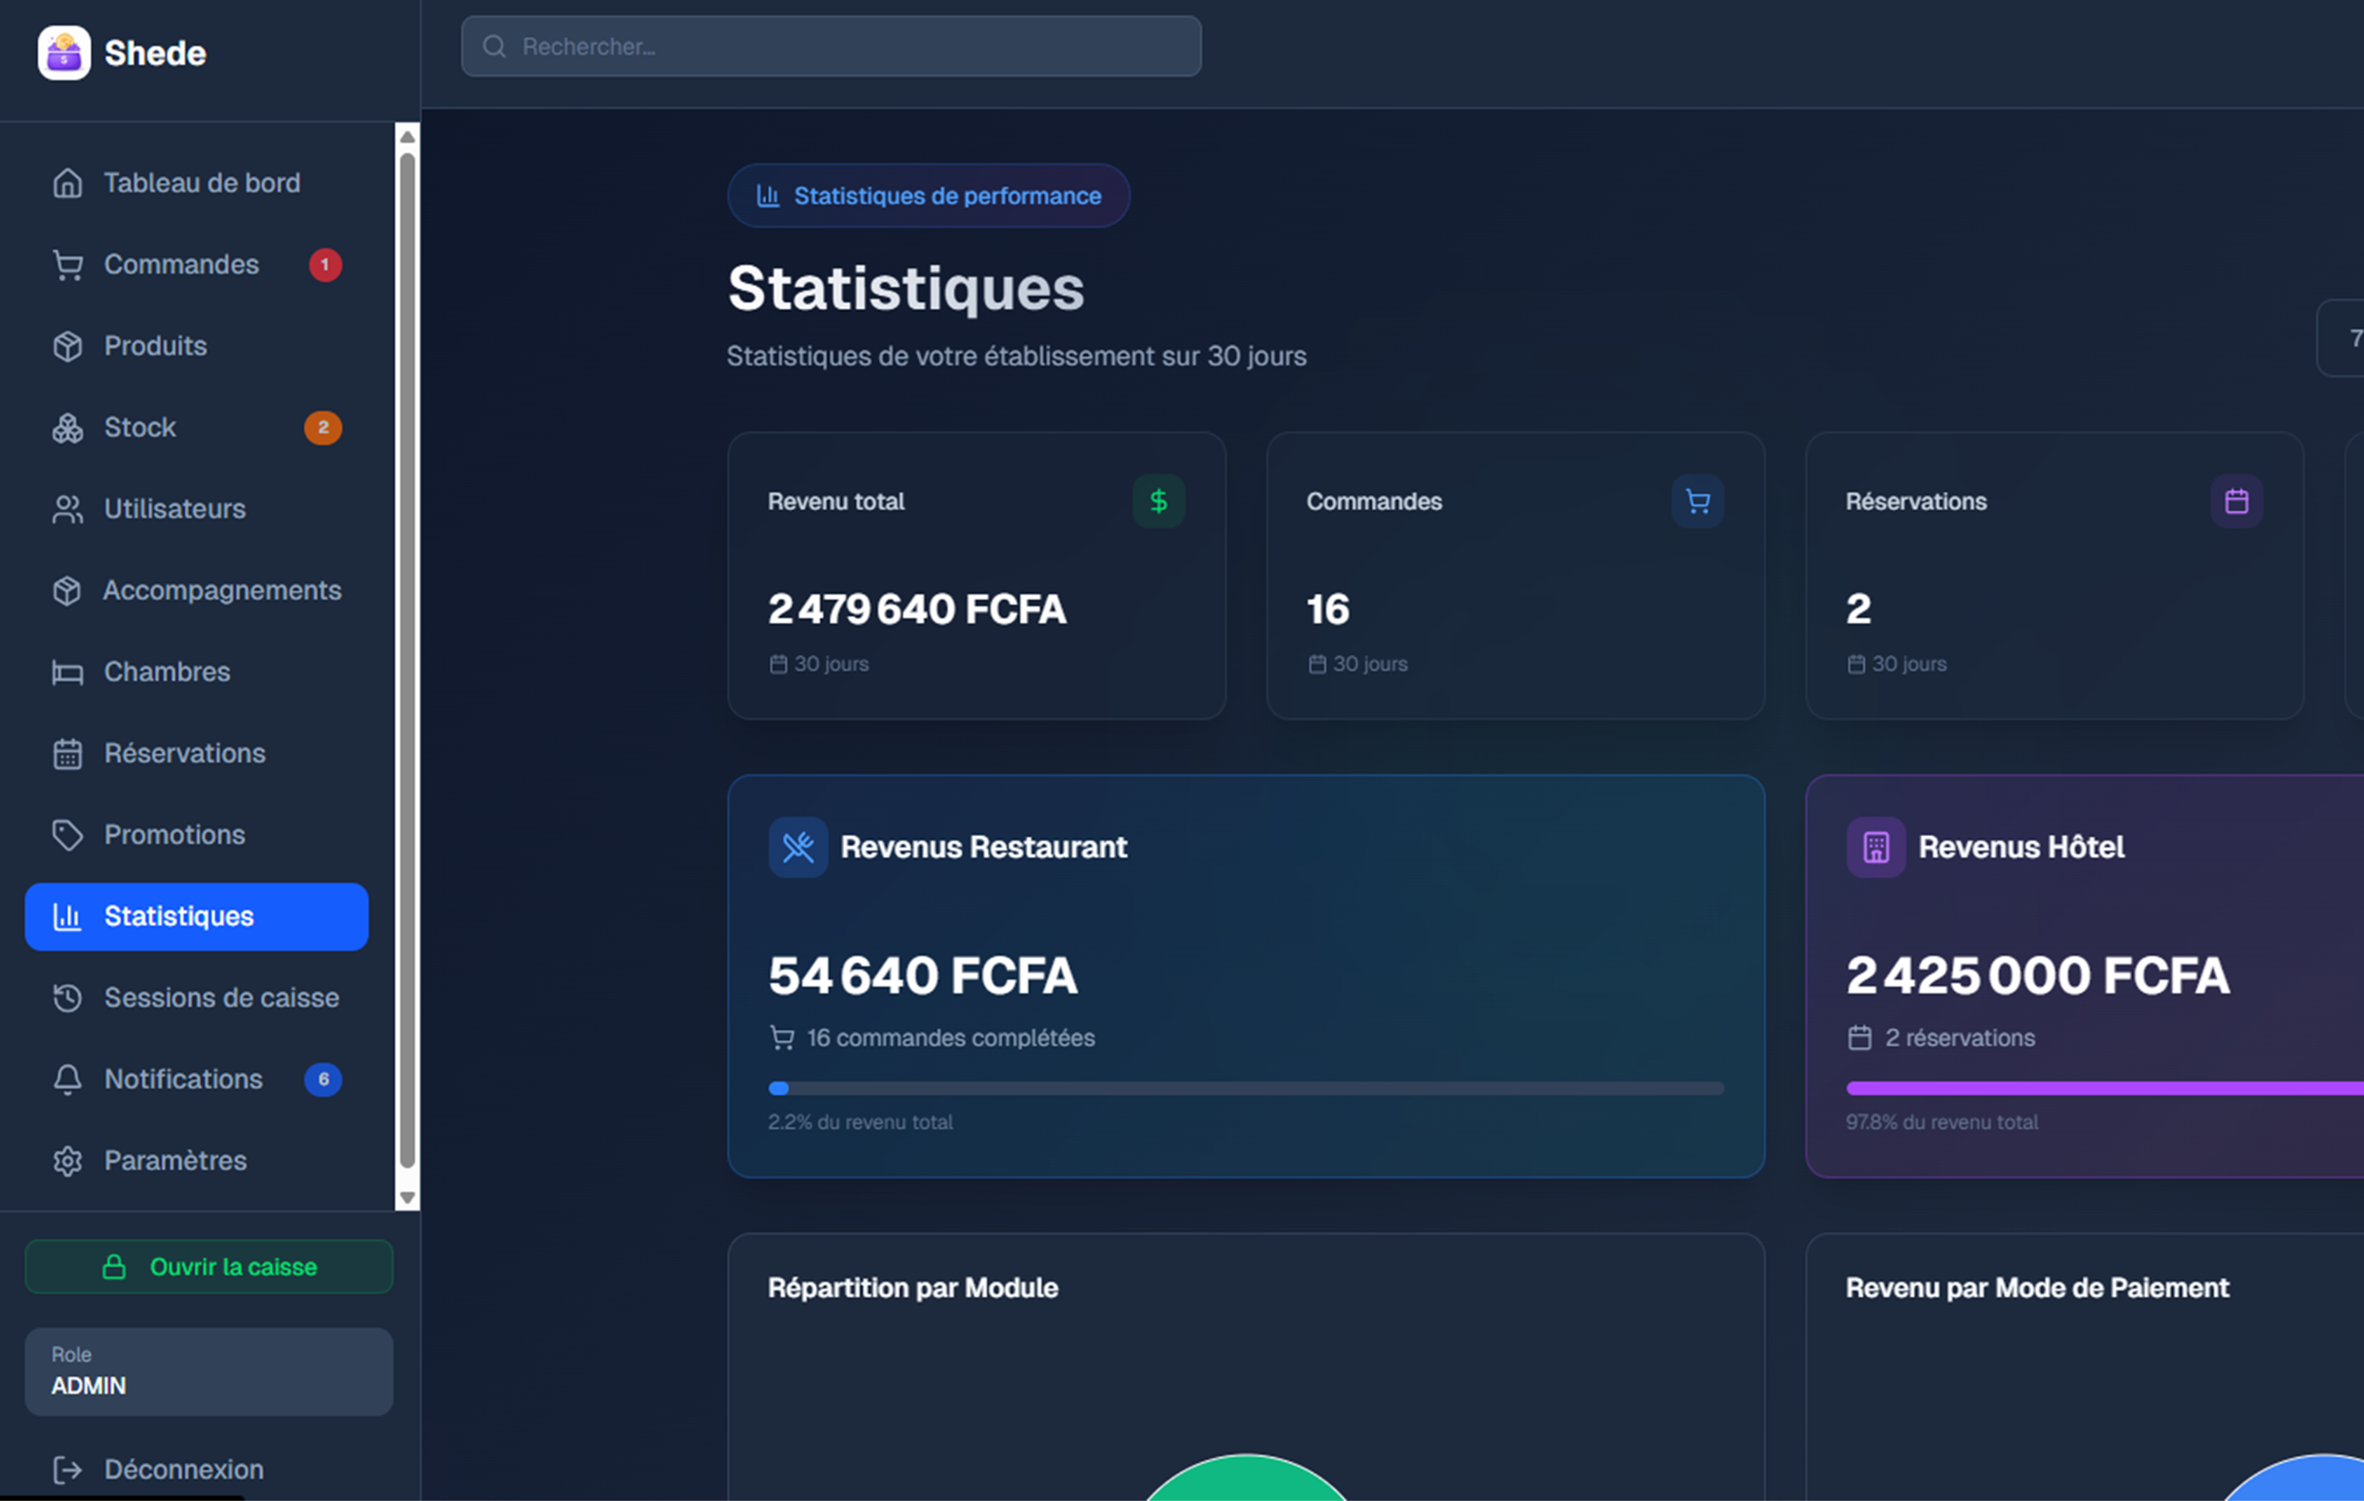Viewport: 2364px width, 1501px height.
Task: Click the sidebar scrollbar thumb
Action: 408,659
